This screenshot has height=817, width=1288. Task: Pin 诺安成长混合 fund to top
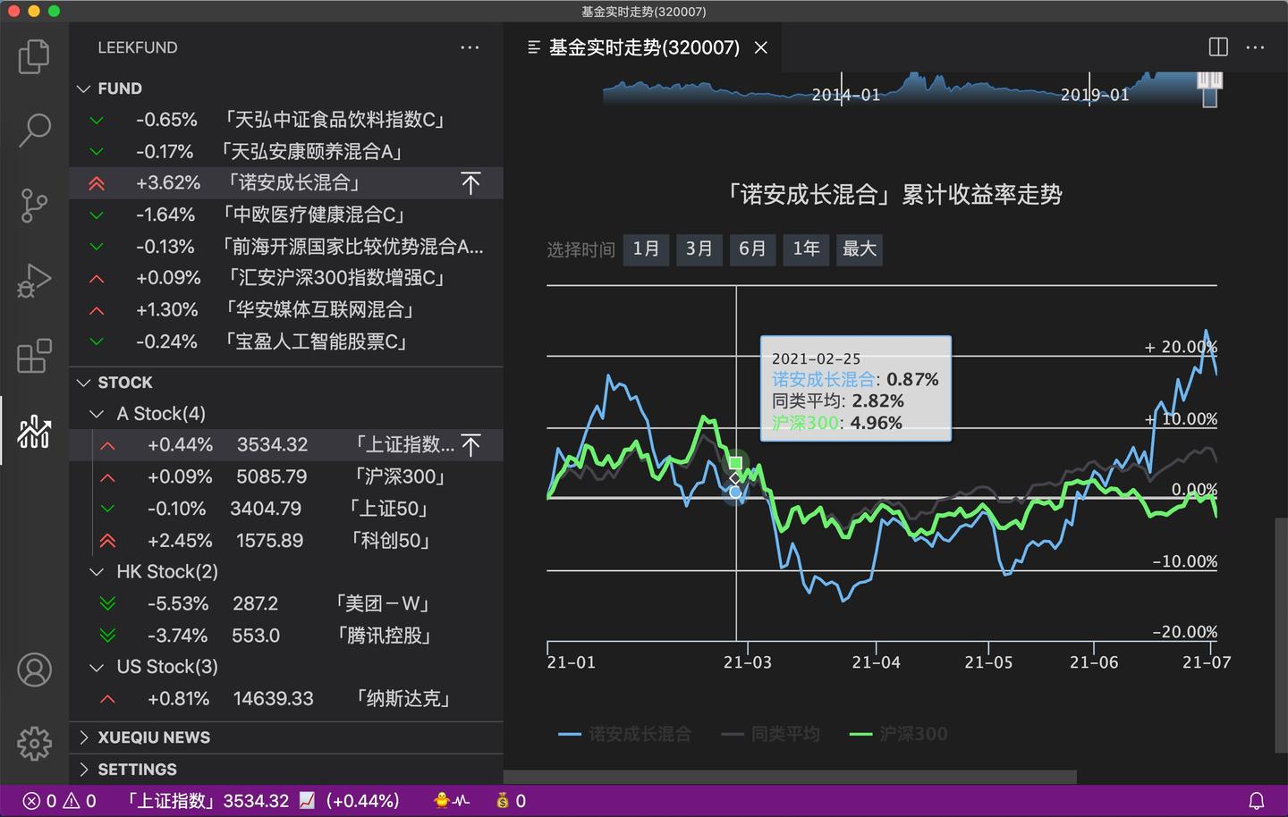pos(470,183)
